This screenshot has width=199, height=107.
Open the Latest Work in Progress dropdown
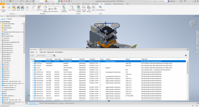pyautogui.click(x=41, y=55)
